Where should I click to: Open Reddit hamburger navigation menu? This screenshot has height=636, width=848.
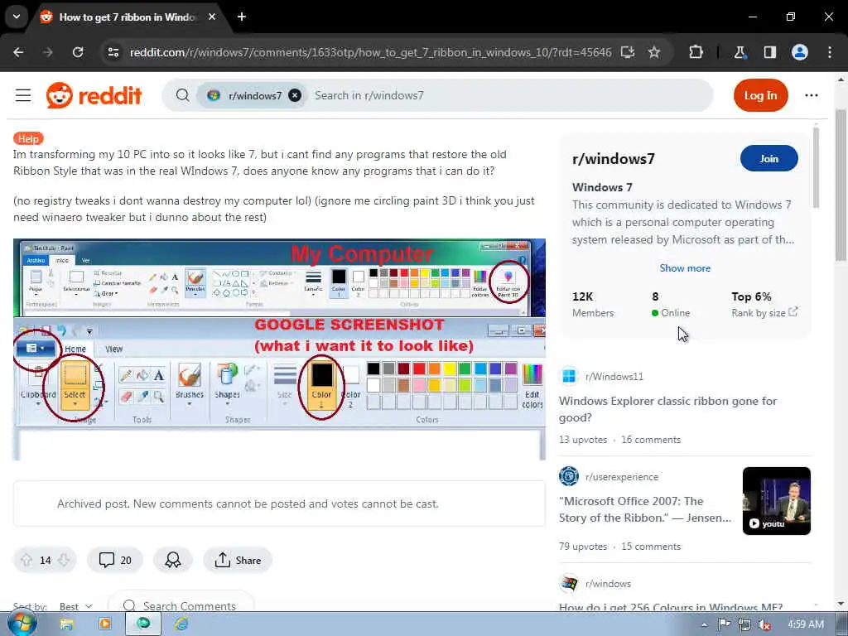click(23, 96)
